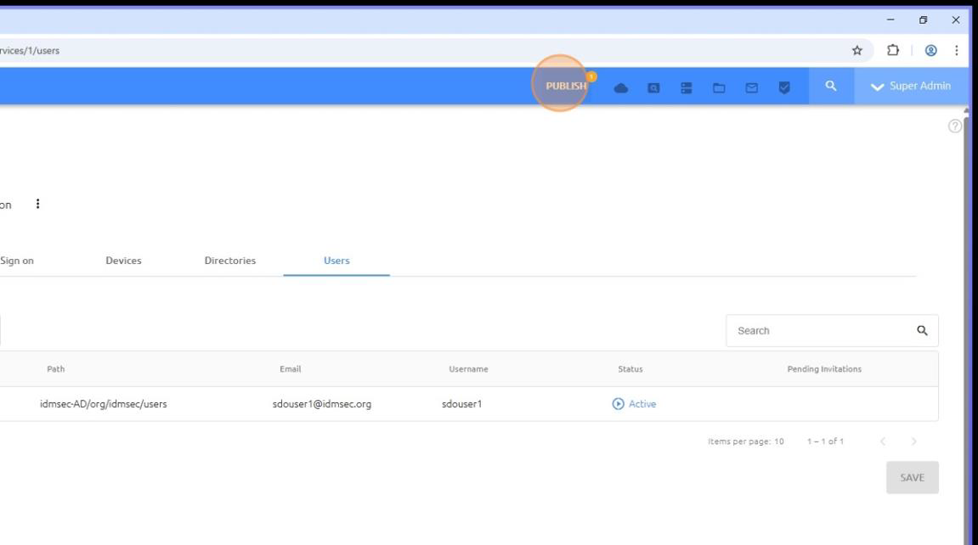Image resolution: width=978 pixels, height=545 pixels.
Task: Click the PUBLISH button in header
Action: click(566, 86)
